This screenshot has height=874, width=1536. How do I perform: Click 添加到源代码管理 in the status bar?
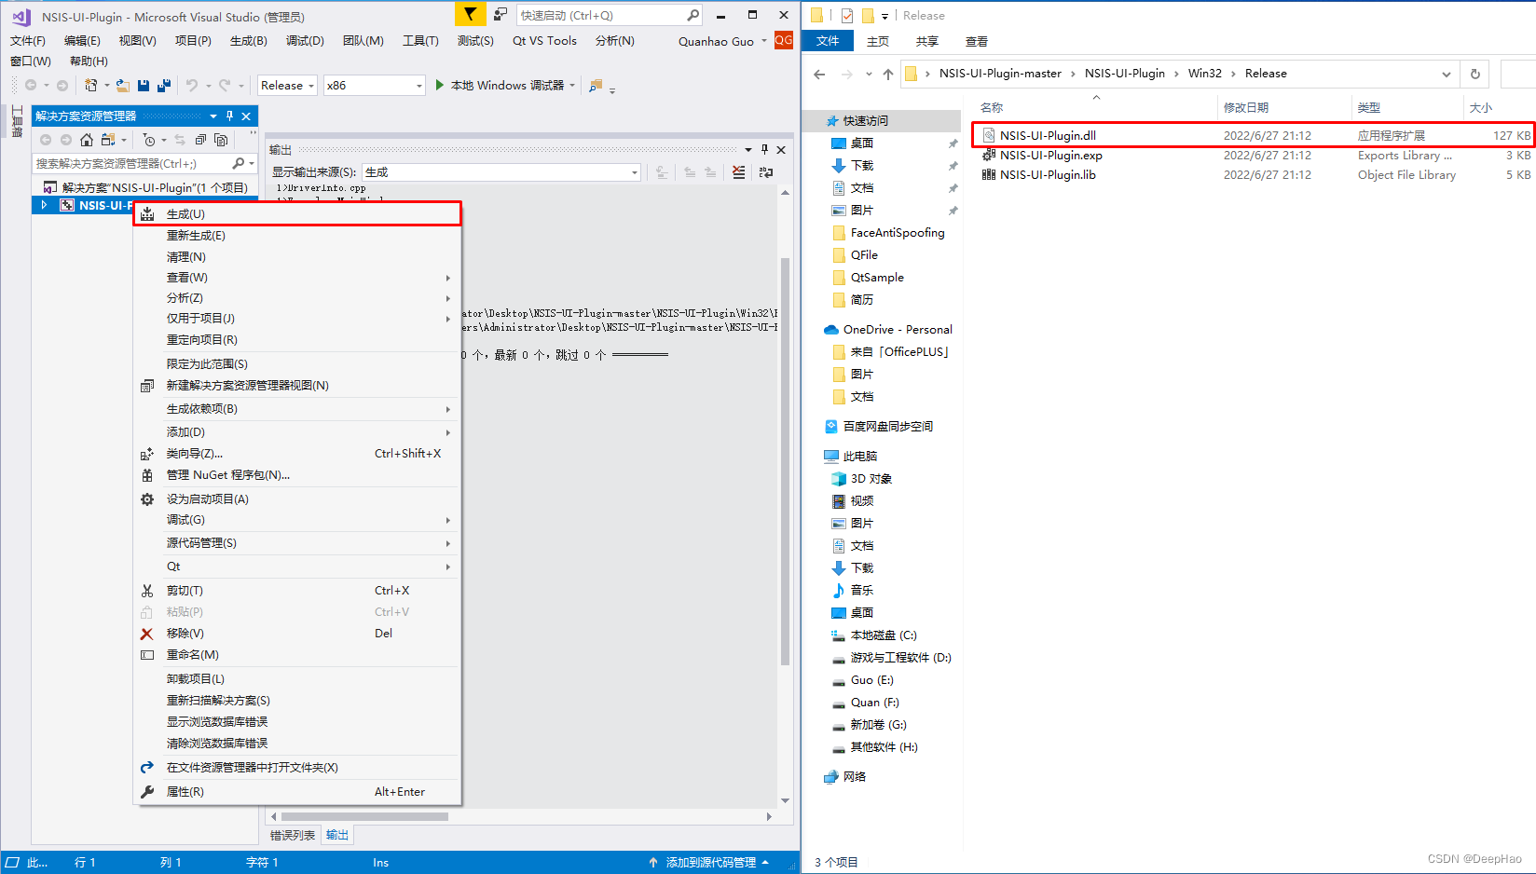pyautogui.click(x=710, y=863)
